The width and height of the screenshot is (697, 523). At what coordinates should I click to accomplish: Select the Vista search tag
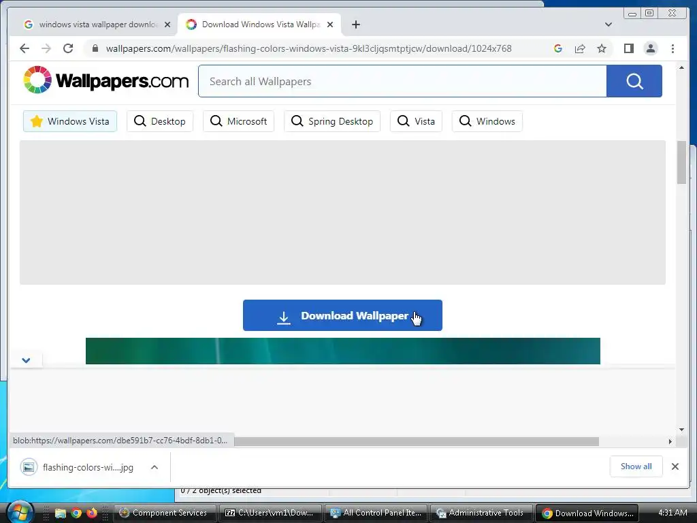tap(416, 121)
